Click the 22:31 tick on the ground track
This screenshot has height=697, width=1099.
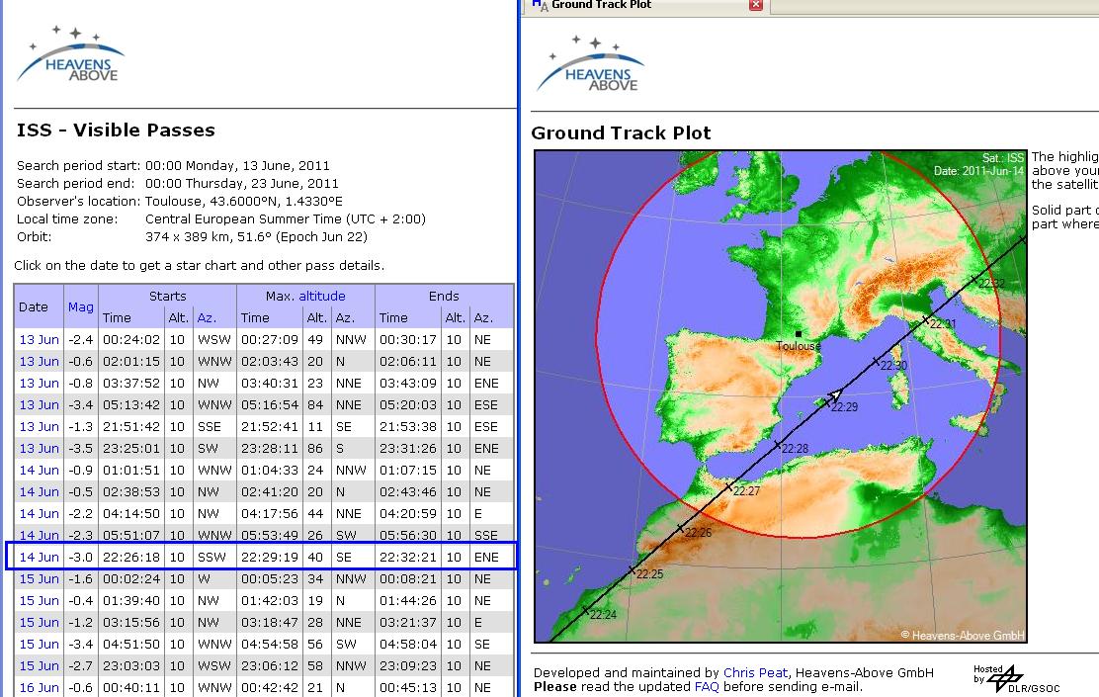pyautogui.click(x=926, y=319)
